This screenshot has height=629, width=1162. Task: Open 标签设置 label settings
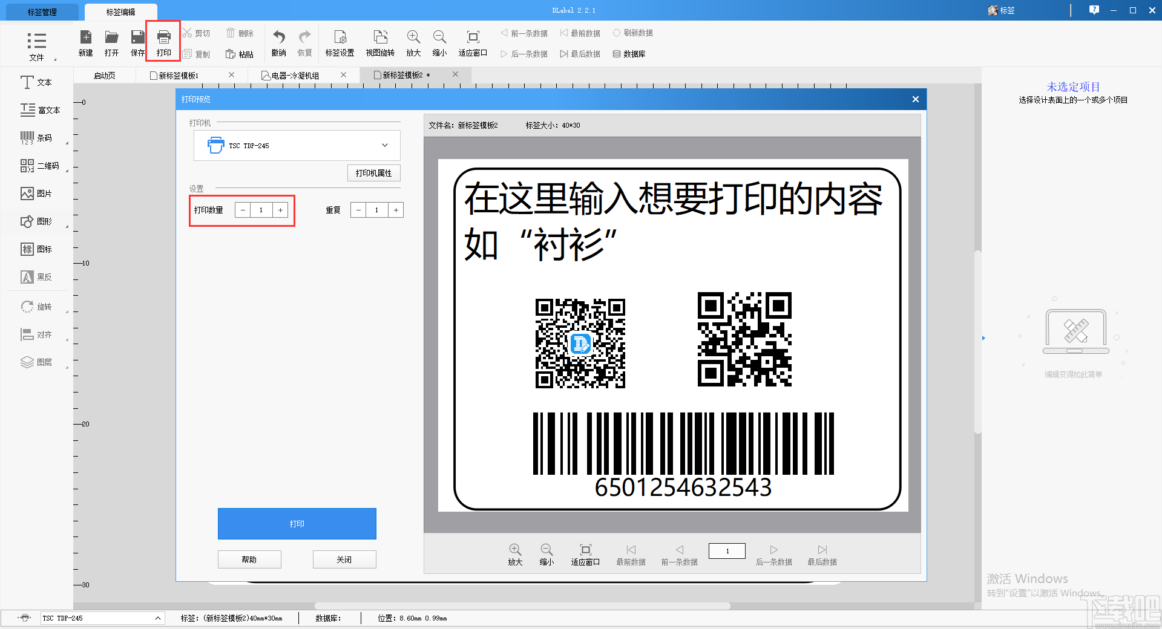click(340, 42)
